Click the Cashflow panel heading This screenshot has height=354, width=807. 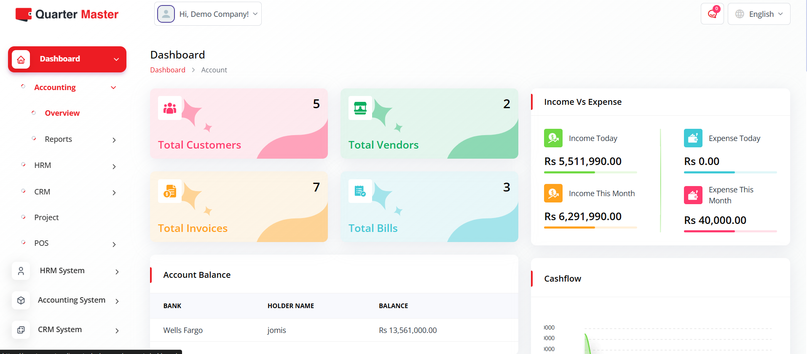[x=563, y=279]
